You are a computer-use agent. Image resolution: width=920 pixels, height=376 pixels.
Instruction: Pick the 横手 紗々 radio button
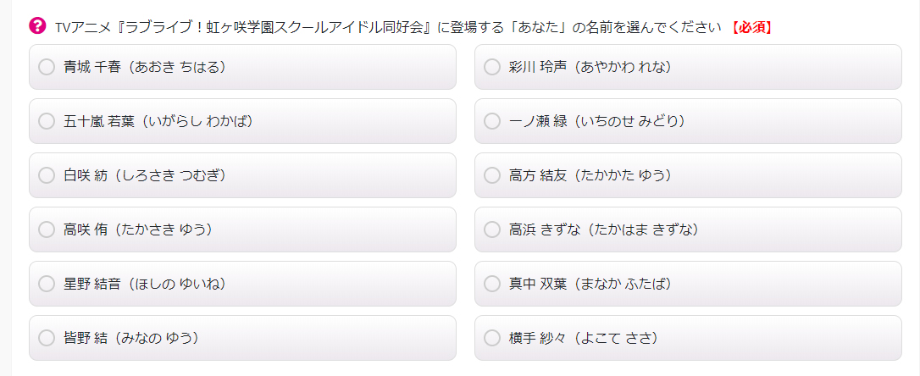click(x=492, y=338)
